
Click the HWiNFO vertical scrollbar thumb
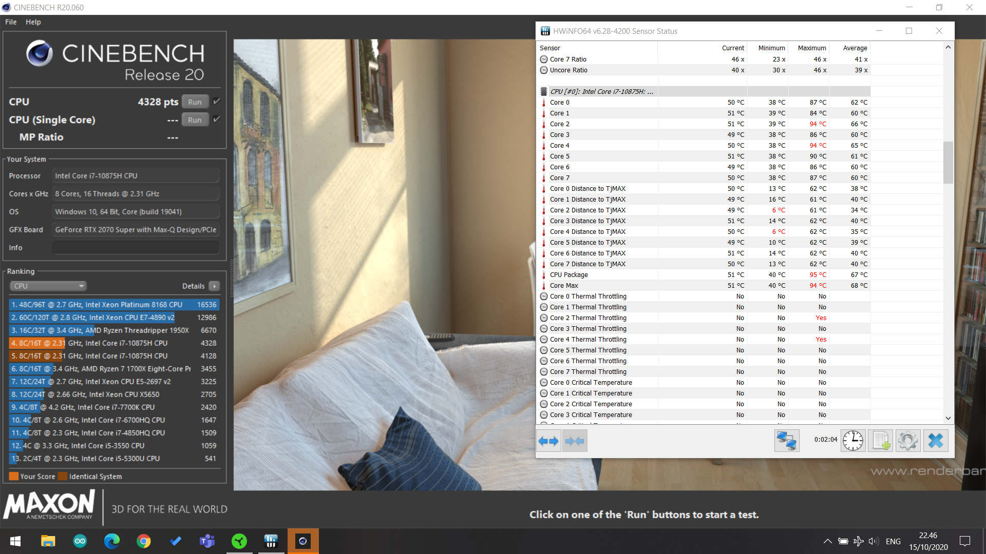point(948,162)
